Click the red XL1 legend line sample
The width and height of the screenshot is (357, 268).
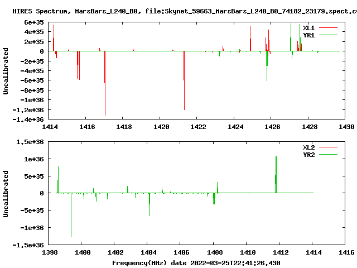pyautogui.click(x=328, y=28)
